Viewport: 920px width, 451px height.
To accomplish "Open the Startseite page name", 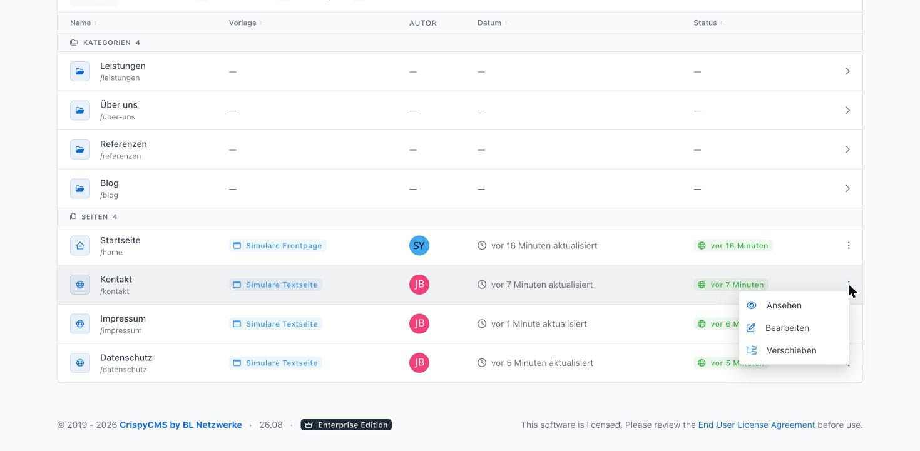I will coord(120,240).
